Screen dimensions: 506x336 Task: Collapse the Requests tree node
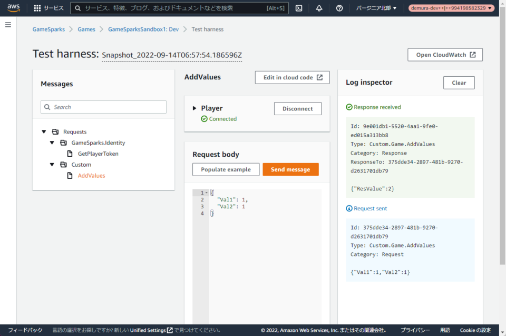click(x=44, y=131)
